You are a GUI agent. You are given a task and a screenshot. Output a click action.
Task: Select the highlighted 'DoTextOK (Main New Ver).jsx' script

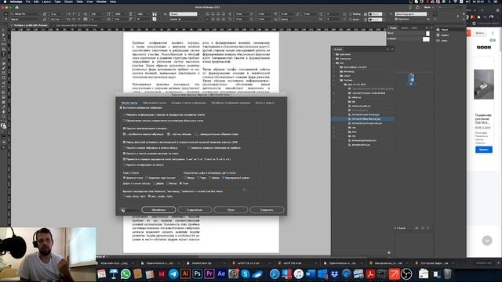coord(366,119)
